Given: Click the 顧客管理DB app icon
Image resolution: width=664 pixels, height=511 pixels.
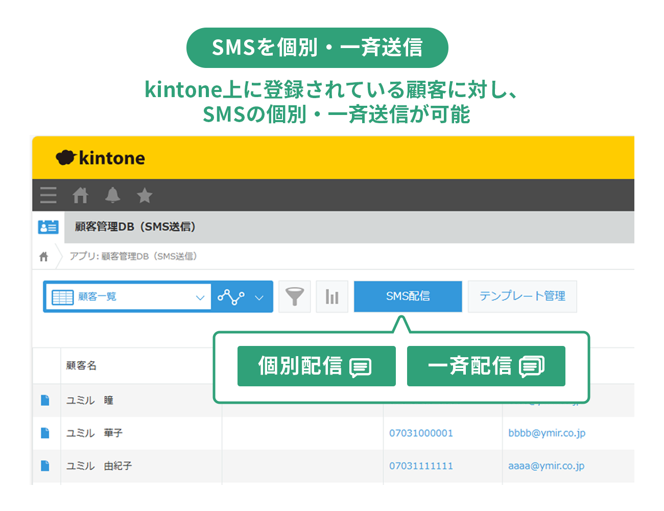Looking at the screenshot, I should 48,226.
